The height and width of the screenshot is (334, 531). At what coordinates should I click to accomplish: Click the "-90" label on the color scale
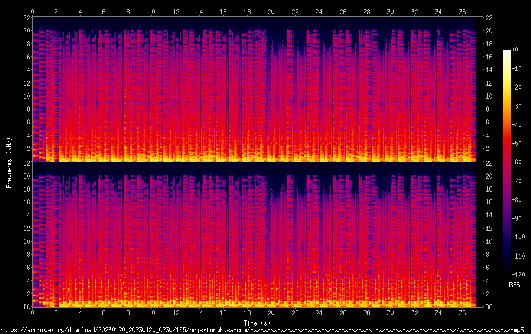[x=515, y=218]
